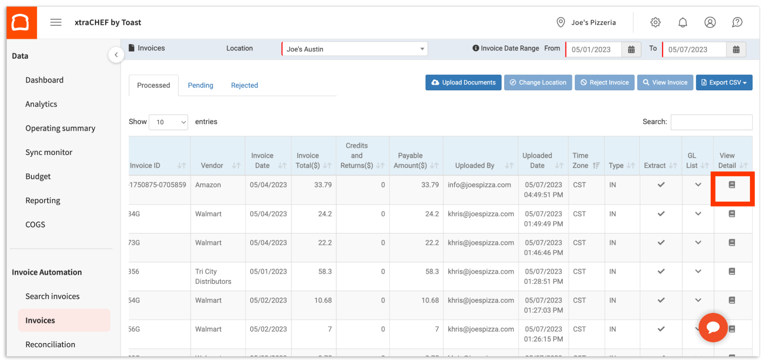This screenshot has height=363, width=766.
Task: Collapse the sidebar with the left arrow
Action: [116, 55]
